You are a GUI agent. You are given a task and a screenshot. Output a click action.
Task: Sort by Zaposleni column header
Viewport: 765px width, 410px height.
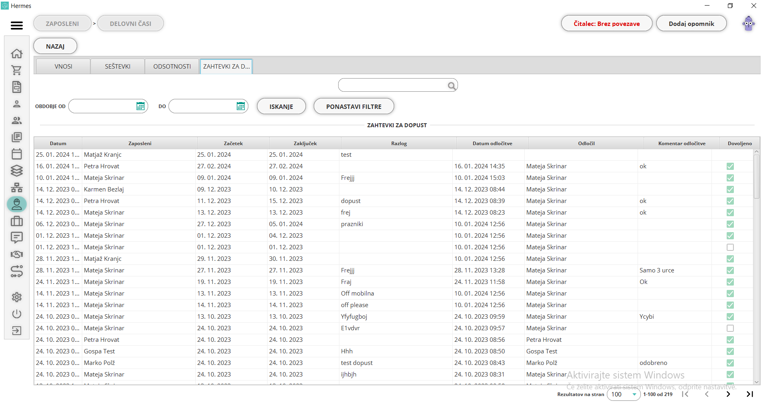pyautogui.click(x=140, y=143)
